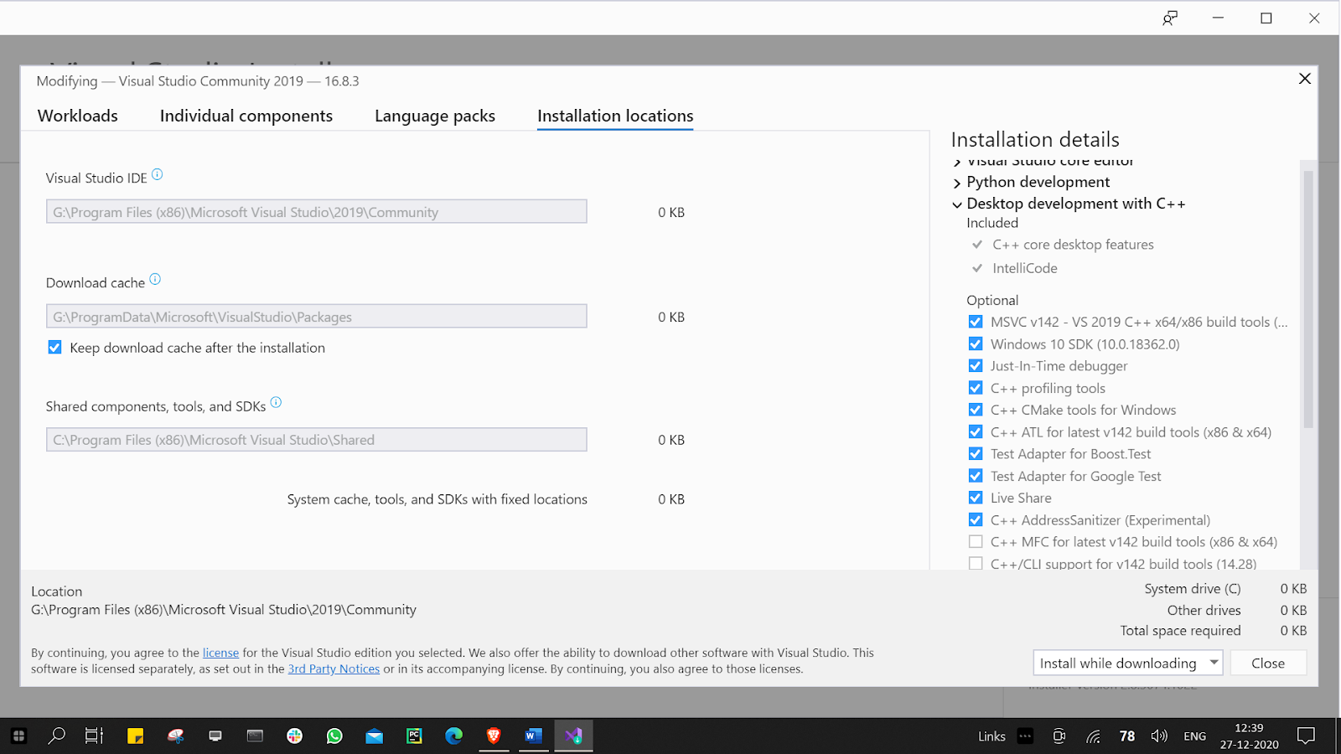Viewport: 1341px width, 754px height.
Task: Enable C++ MFC for latest v142 build tools
Action: (976, 542)
